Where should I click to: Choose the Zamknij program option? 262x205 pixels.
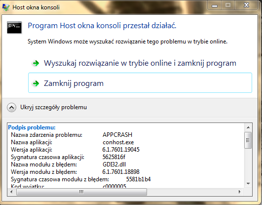pyautogui.click(x=140, y=82)
